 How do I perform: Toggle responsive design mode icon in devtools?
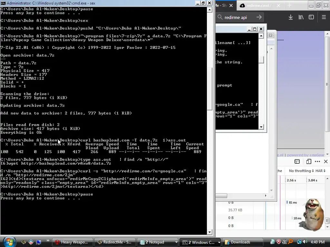(x=309, y=161)
